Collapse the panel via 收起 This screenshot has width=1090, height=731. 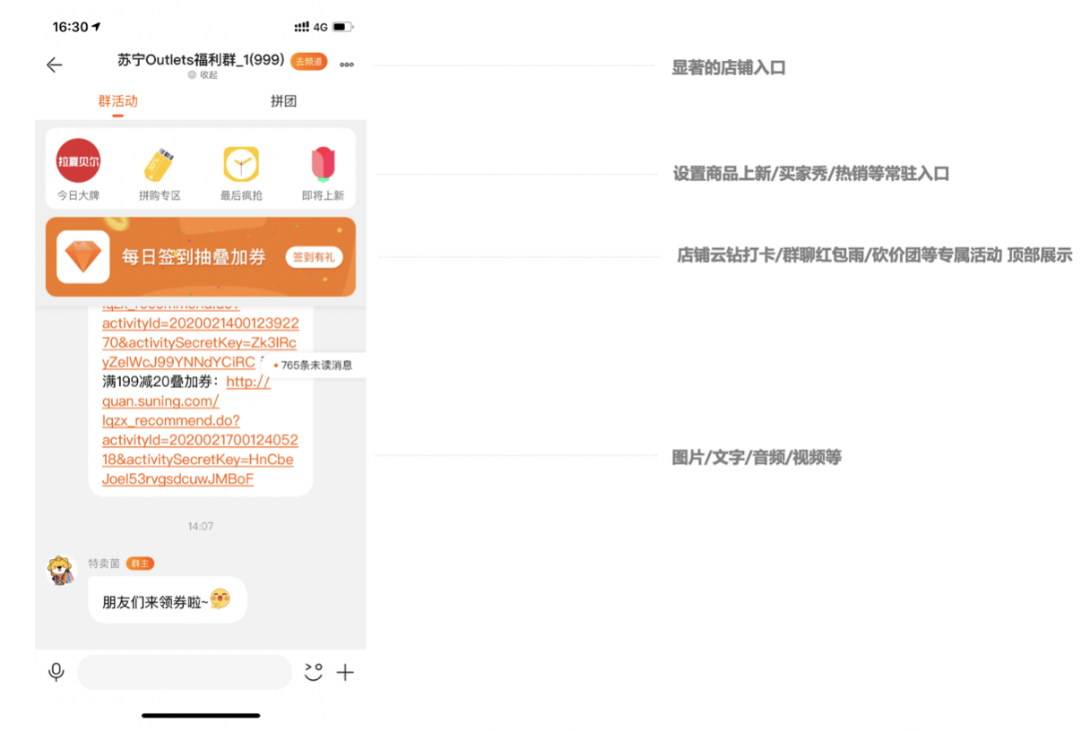(x=203, y=75)
